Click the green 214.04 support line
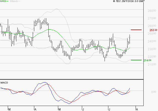The width and height of the screenshot is (158, 111). tap(136, 60)
